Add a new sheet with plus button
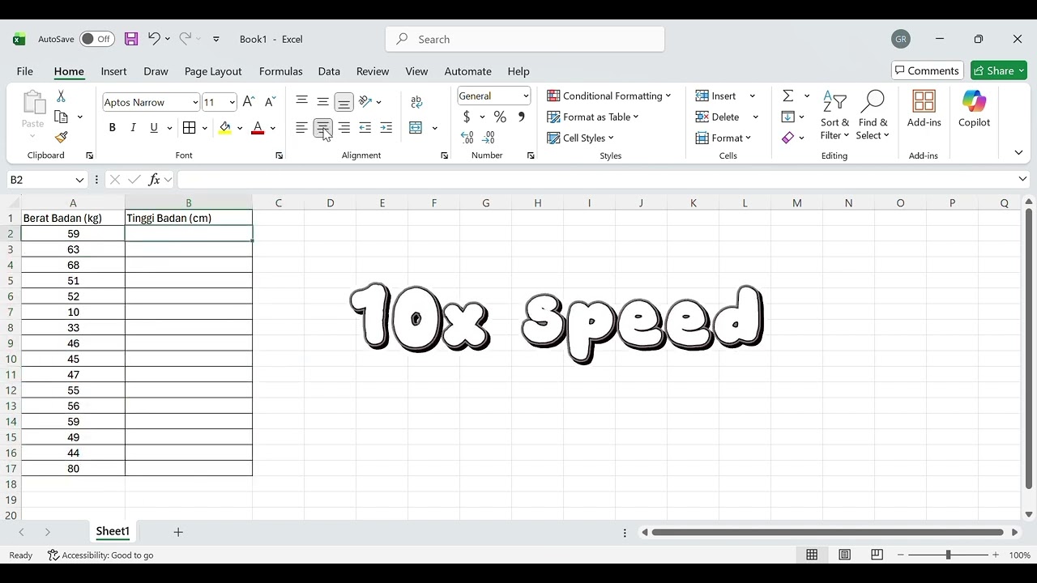Image resolution: width=1037 pixels, height=583 pixels. 178,532
